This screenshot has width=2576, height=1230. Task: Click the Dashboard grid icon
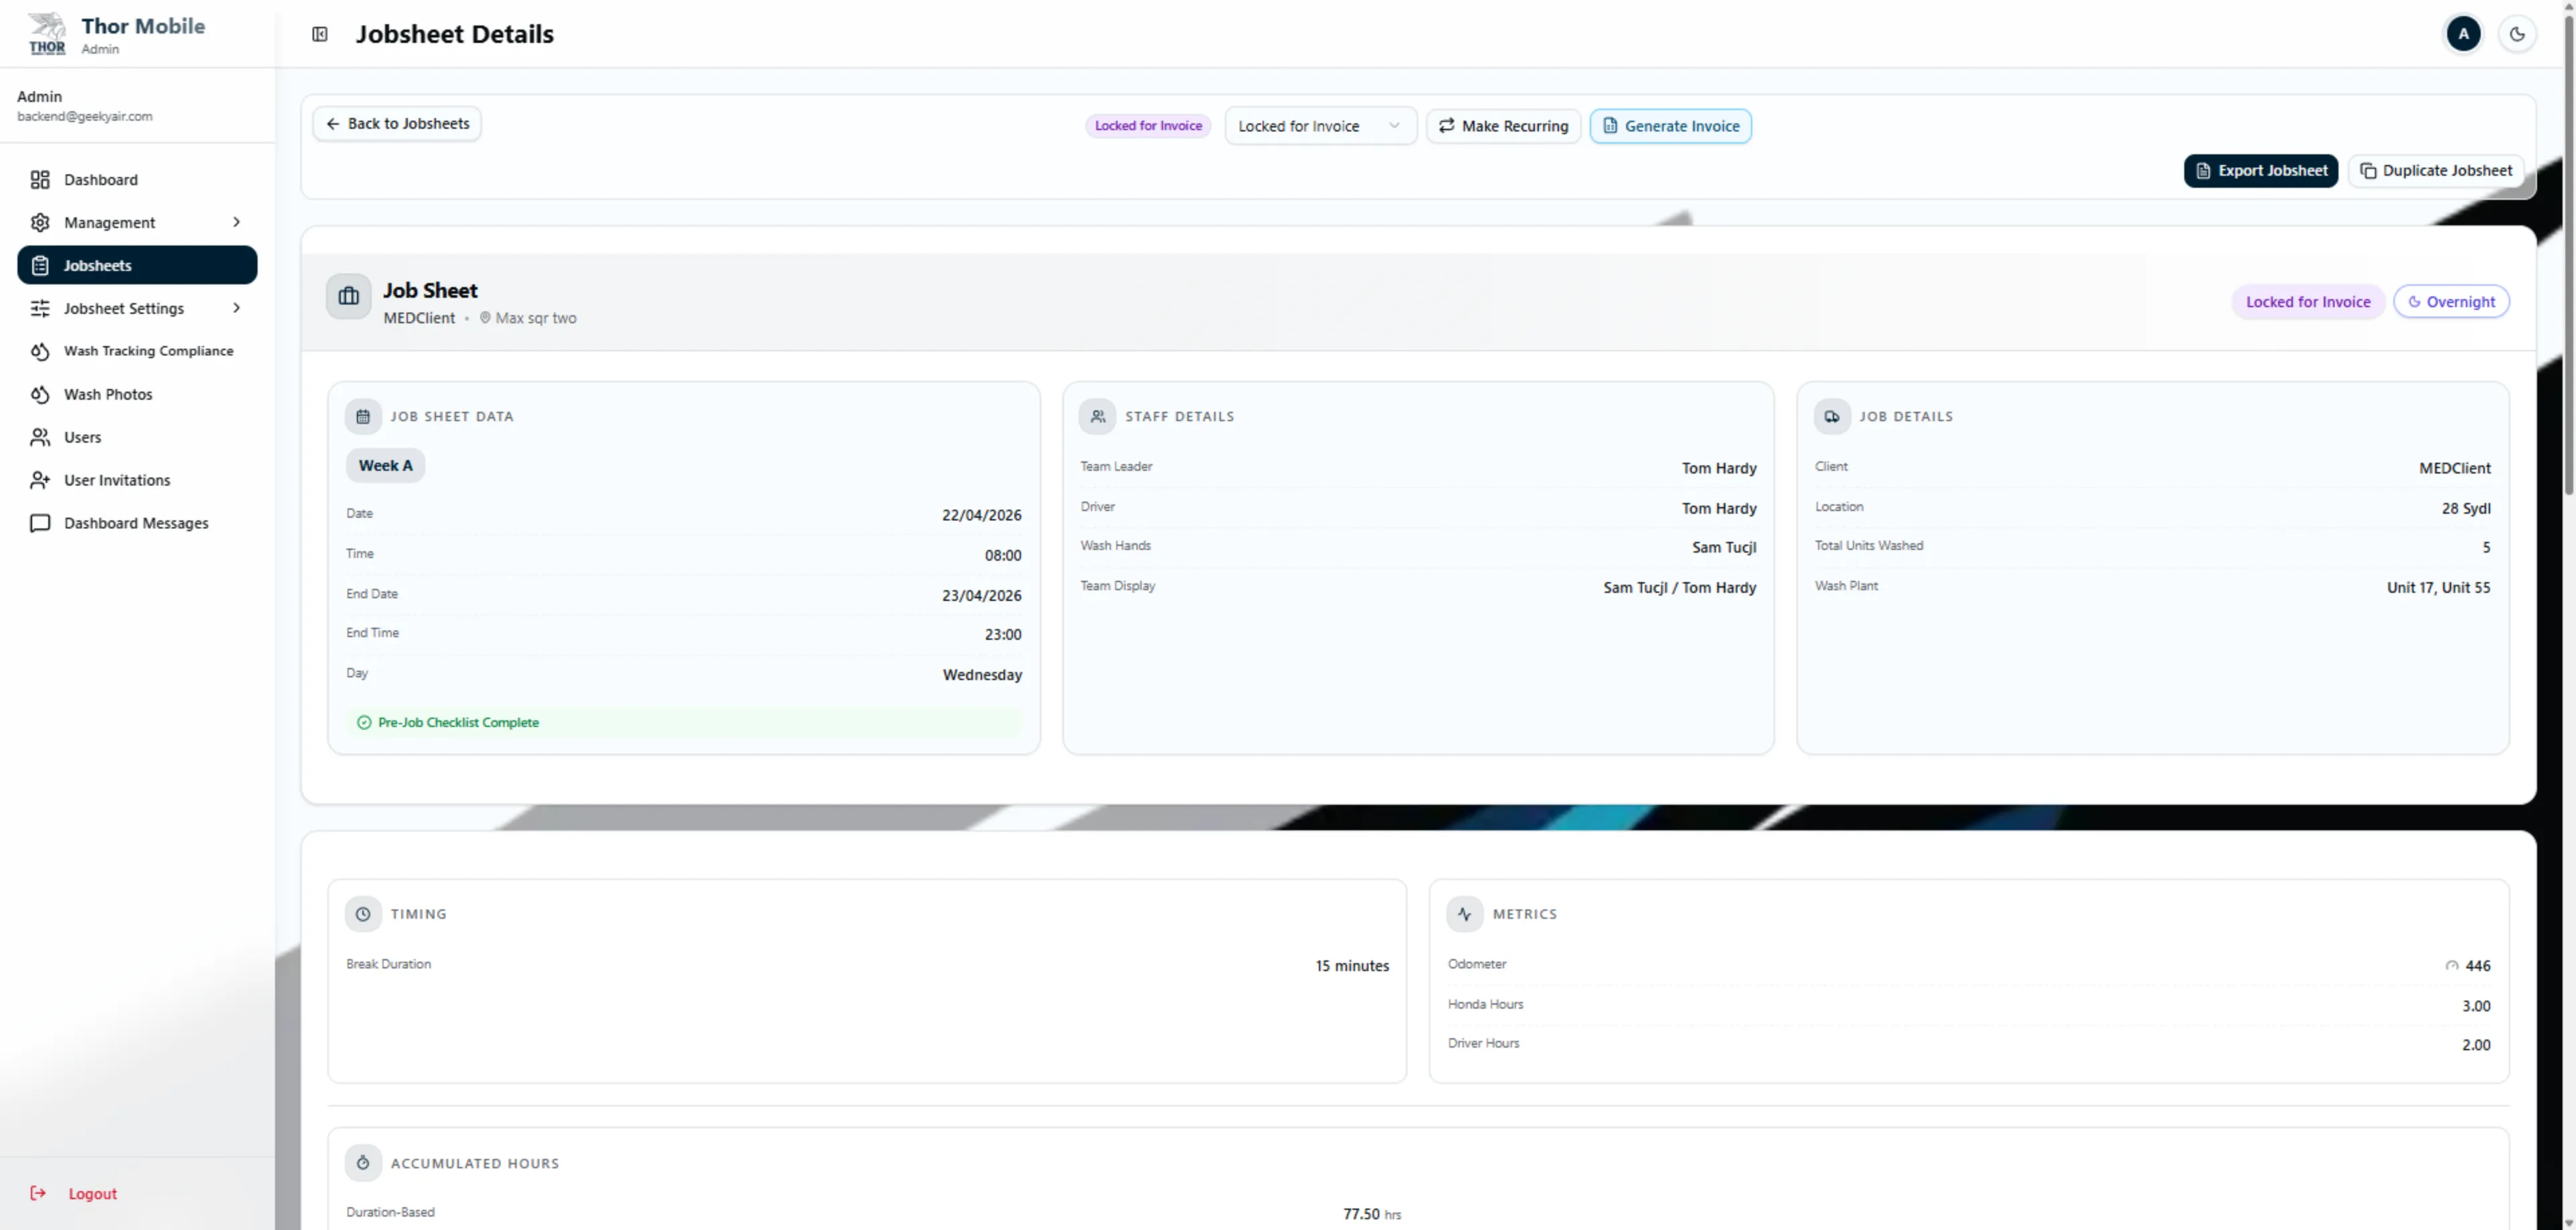(x=40, y=180)
